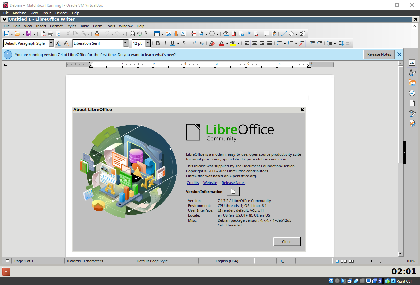Open the Navigator in the sidebar

[x=412, y=93]
